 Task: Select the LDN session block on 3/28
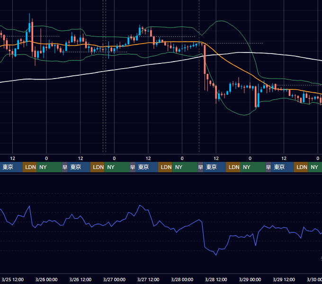coord(233,167)
